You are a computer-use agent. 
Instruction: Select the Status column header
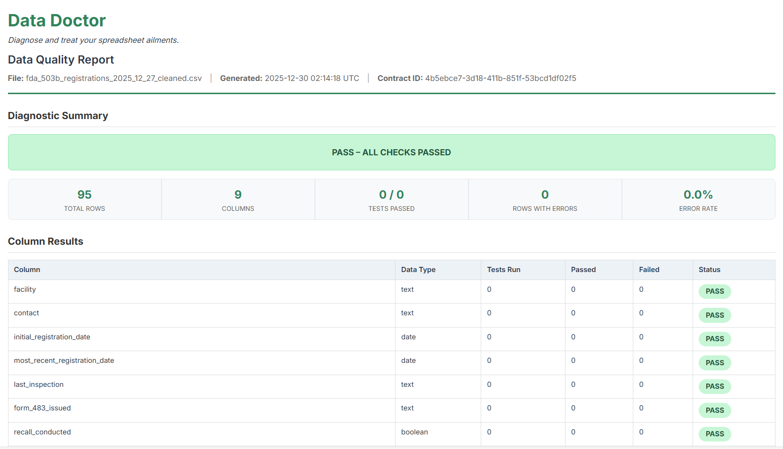[710, 270]
